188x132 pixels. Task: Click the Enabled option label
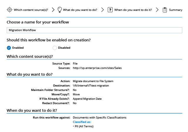point(18,48)
